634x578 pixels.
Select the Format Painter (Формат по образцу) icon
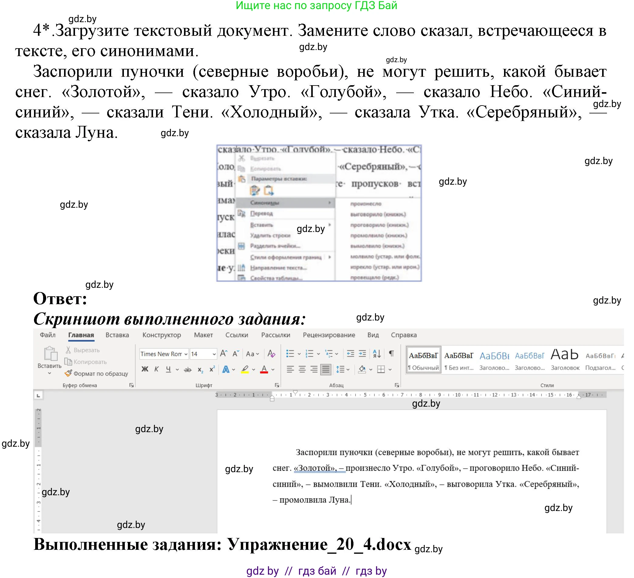click(68, 374)
